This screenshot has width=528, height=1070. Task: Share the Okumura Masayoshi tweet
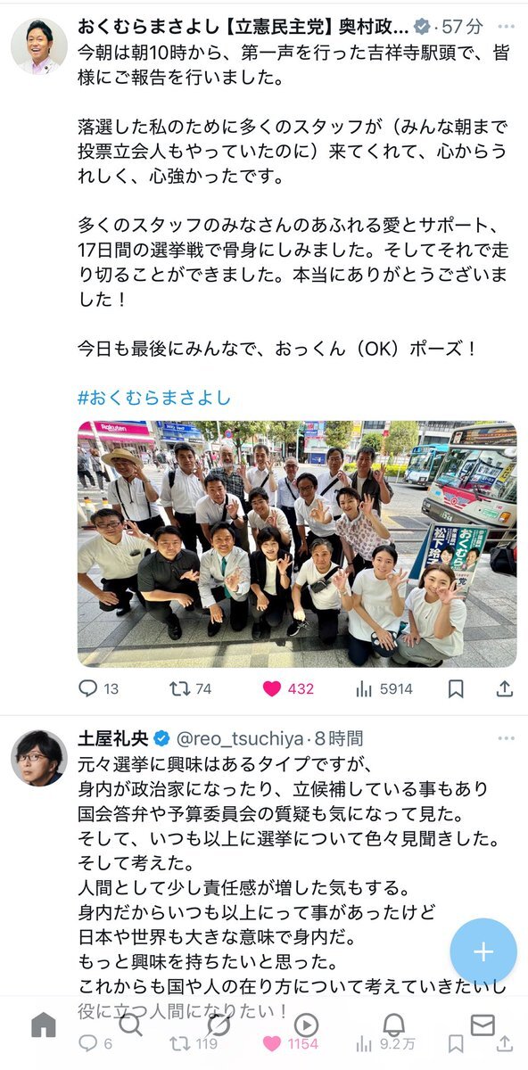pos(504,689)
